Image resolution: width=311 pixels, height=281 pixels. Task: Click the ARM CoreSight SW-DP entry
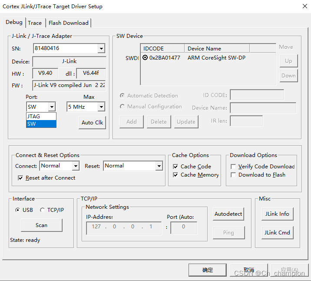point(216,57)
